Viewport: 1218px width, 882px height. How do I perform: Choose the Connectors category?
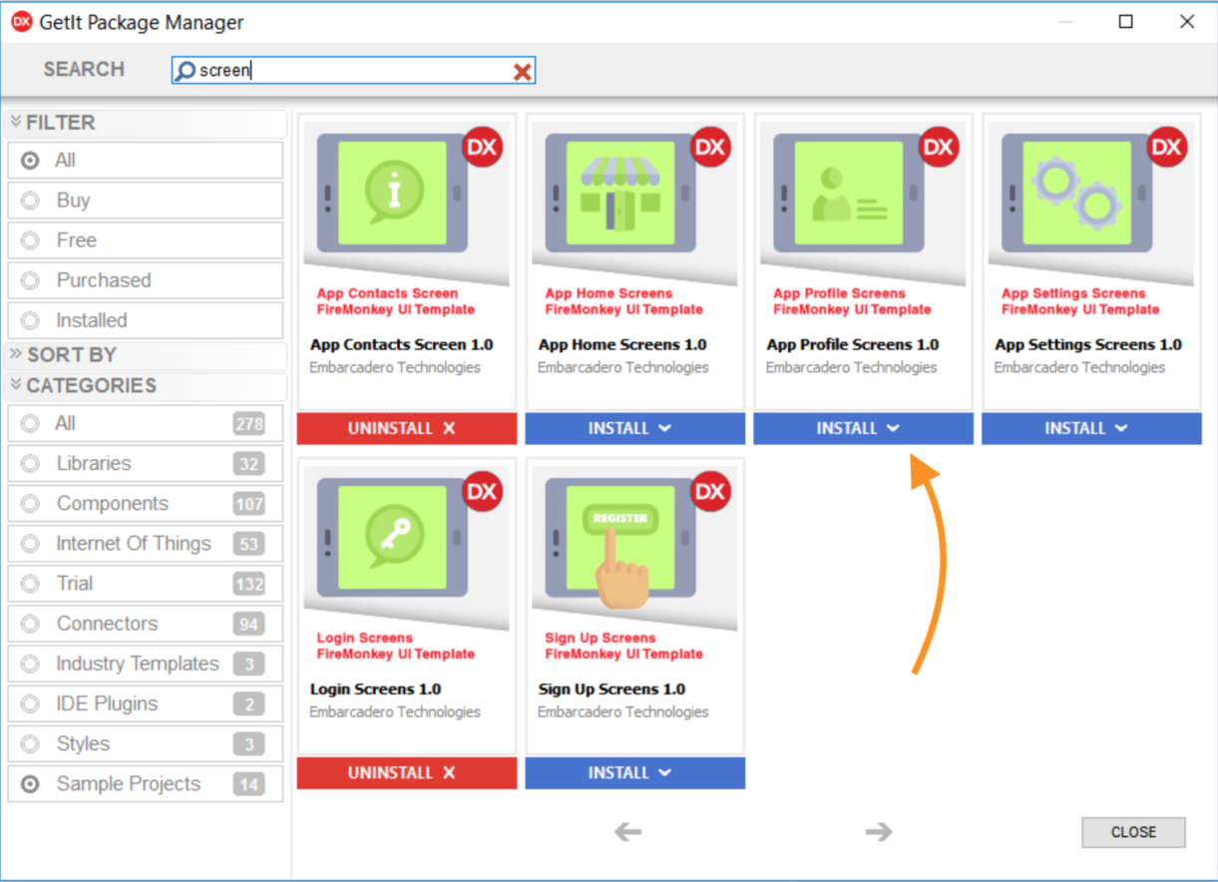point(146,624)
